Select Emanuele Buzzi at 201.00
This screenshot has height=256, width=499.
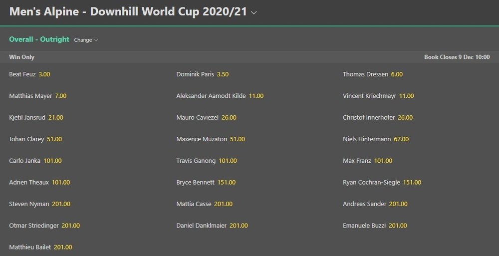tap(375, 226)
